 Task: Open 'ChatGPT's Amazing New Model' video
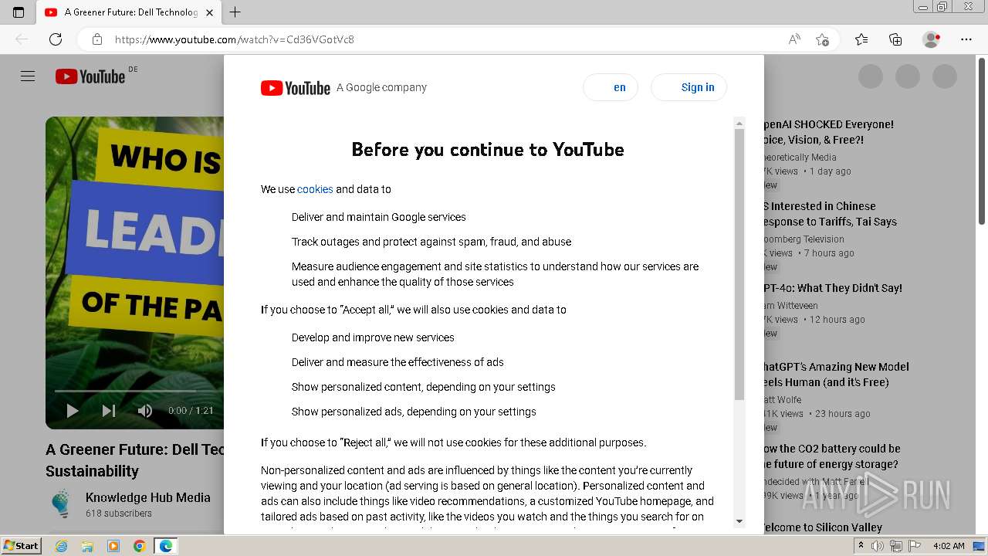click(x=836, y=375)
